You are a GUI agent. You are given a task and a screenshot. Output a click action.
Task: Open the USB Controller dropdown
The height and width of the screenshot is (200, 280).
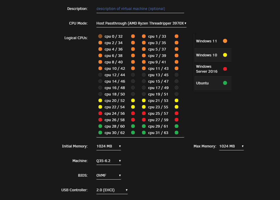click(112, 190)
